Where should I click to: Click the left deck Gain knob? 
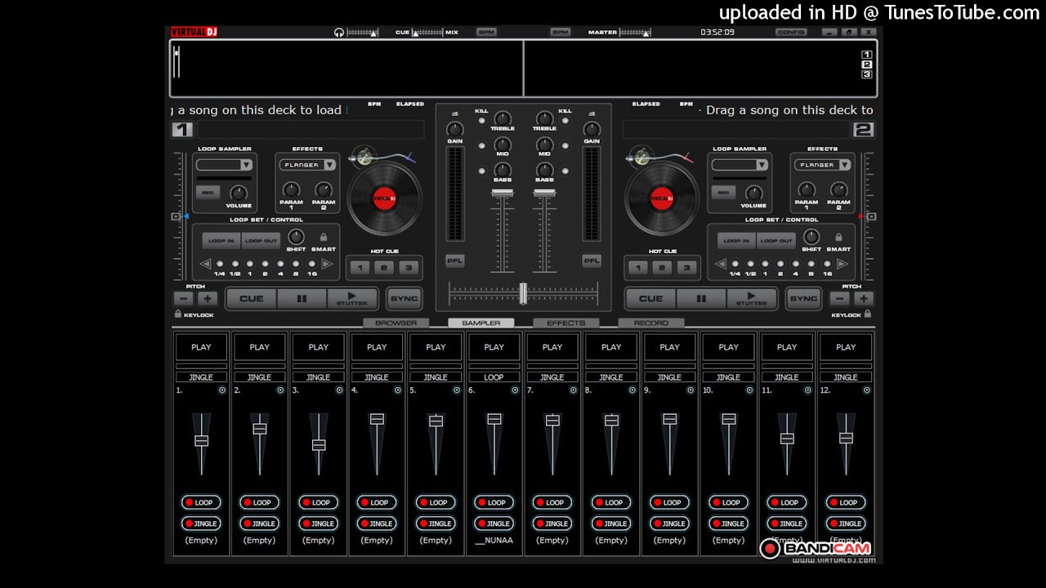(455, 129)
